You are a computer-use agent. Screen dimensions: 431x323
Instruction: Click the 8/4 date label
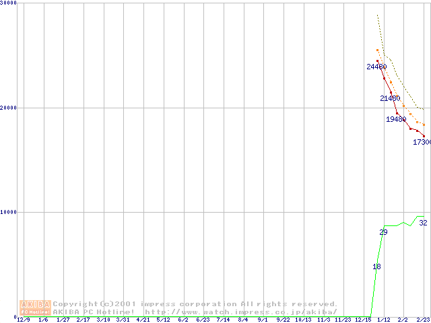243,320
